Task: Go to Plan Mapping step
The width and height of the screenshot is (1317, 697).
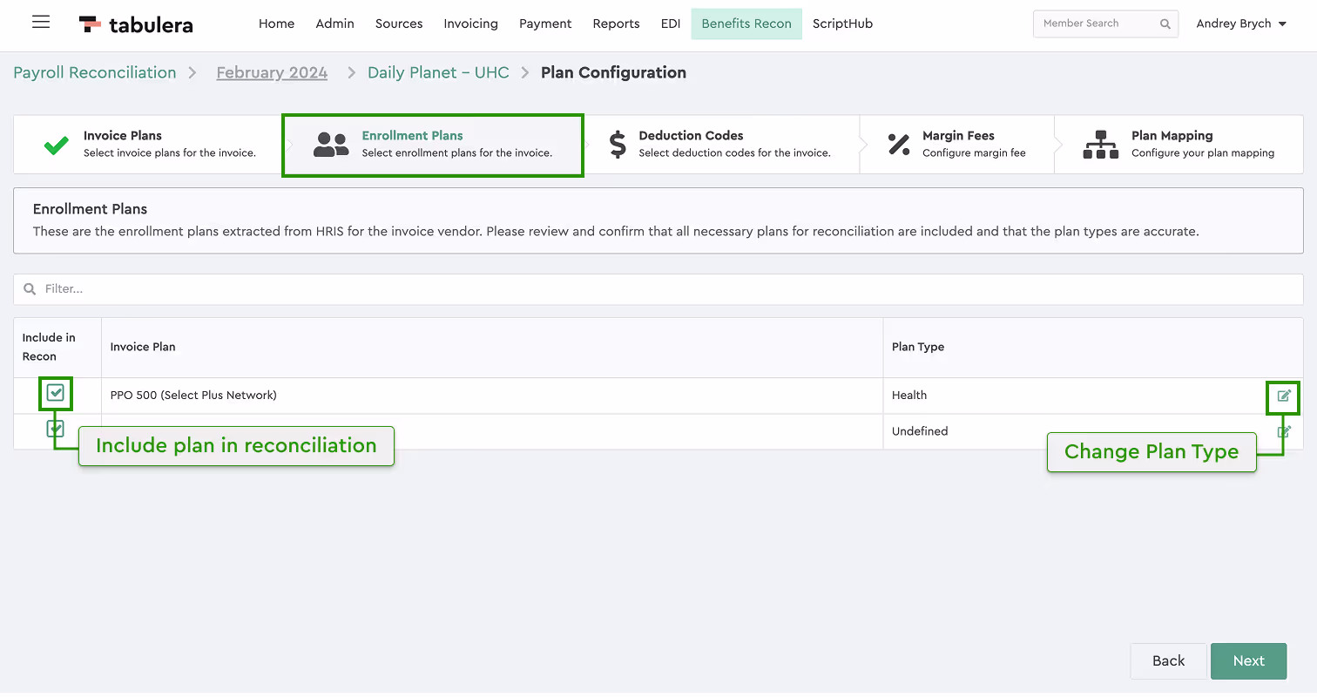Action: click(1179, 145)
